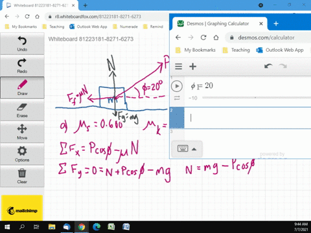311x233 pixels.
Task: Click the phi = 20 expression
Action: click(202, 86)
